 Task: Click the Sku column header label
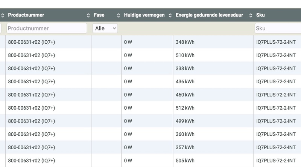pos(260,15)
